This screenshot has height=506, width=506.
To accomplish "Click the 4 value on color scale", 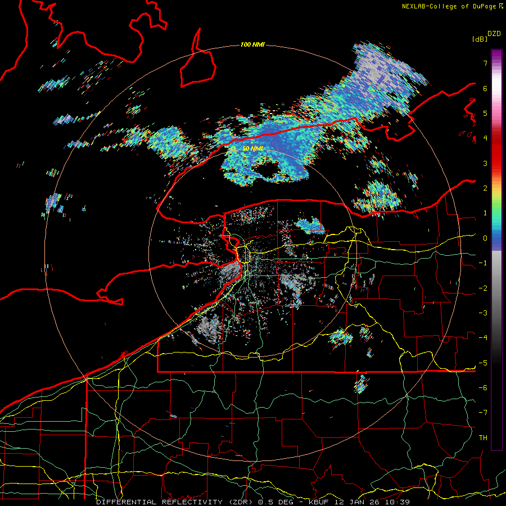I will [x=485, y=138].
